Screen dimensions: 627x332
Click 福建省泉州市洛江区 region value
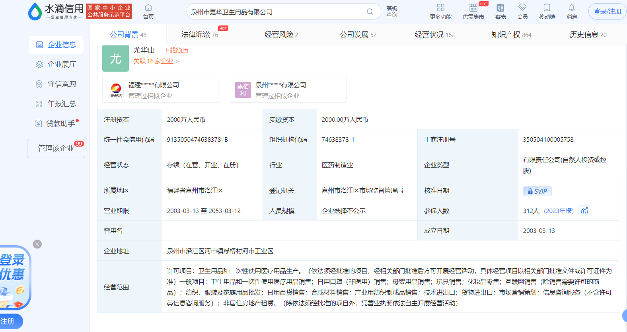coord(195,190)
